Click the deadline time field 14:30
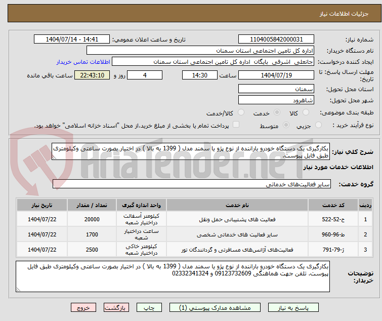382x321 pixels. tap(200, 75)
